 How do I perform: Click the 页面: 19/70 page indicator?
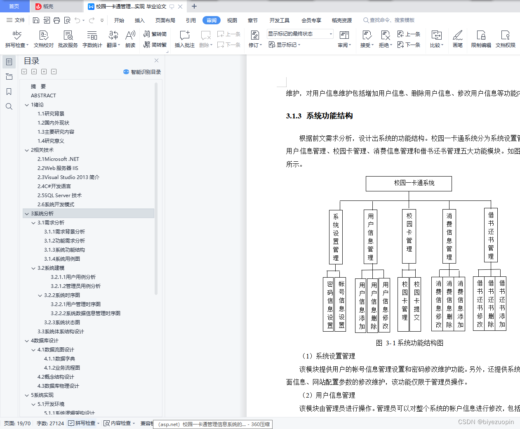point(17,423)
